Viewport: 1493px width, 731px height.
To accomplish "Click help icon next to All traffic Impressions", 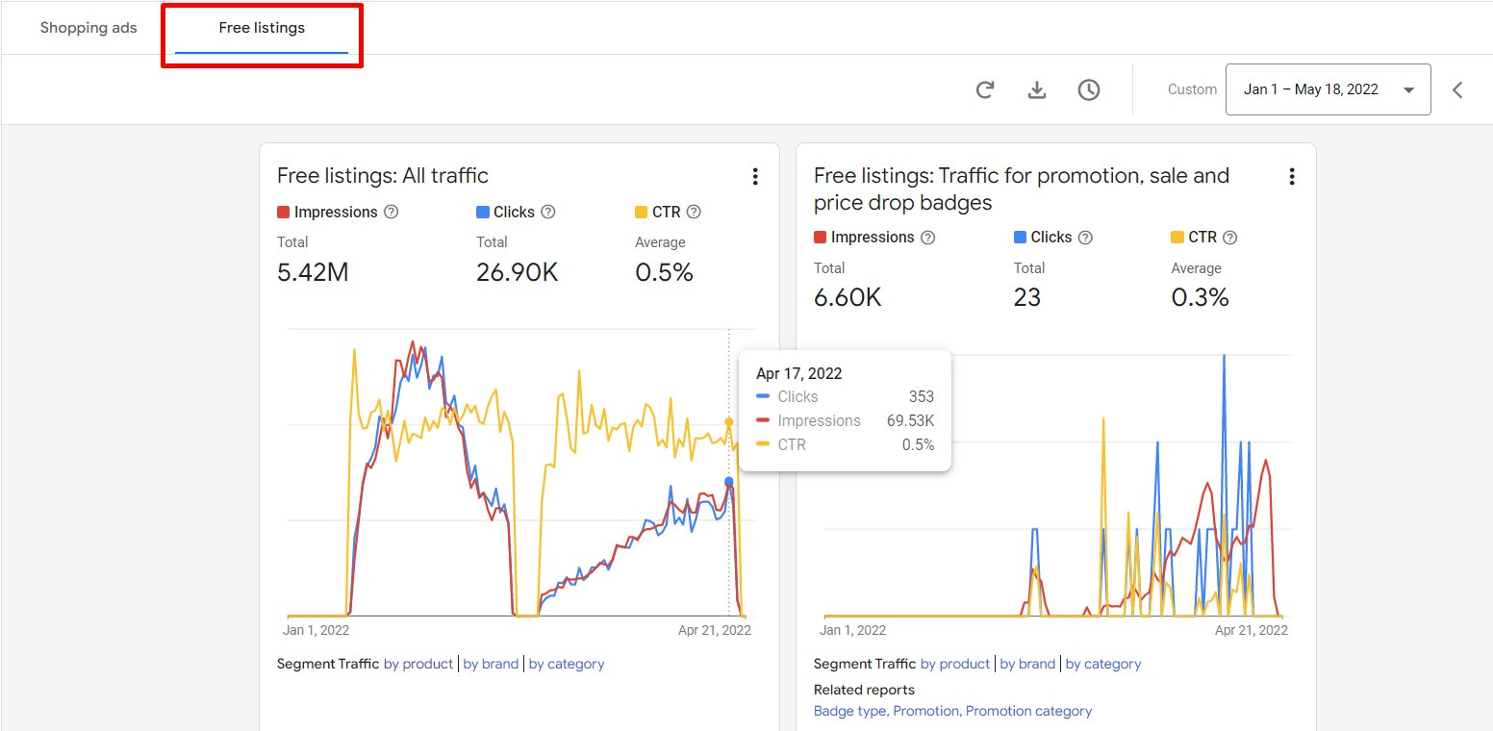I will click(x=392, y=212).
